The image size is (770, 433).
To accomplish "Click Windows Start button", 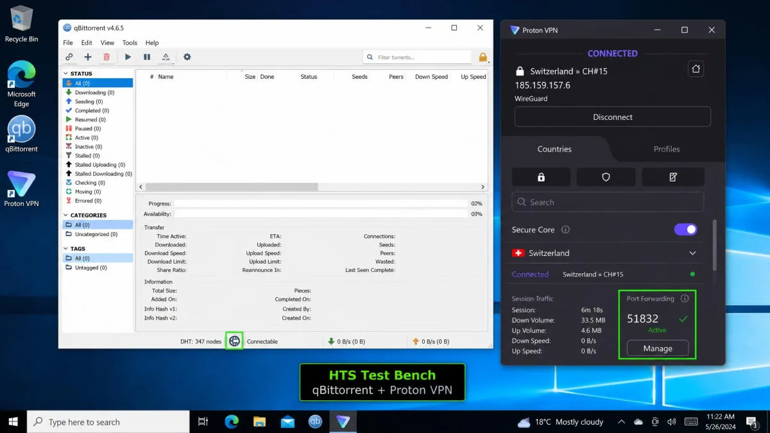I will [x=13, y=421].
